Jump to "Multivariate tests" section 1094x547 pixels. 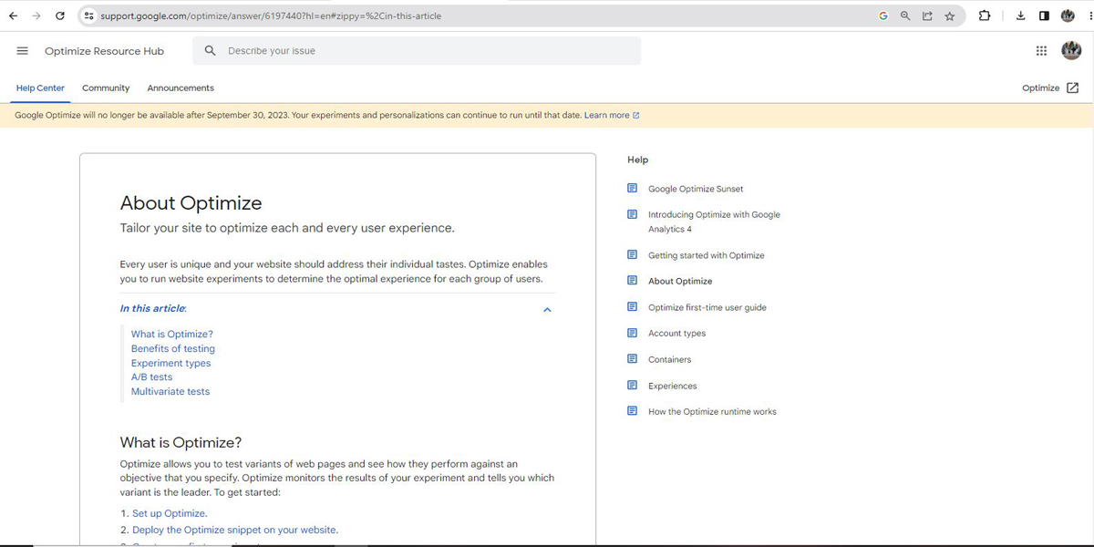pos(170,391)
